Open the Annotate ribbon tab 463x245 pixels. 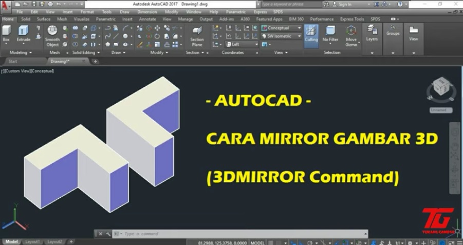(147, 19)
